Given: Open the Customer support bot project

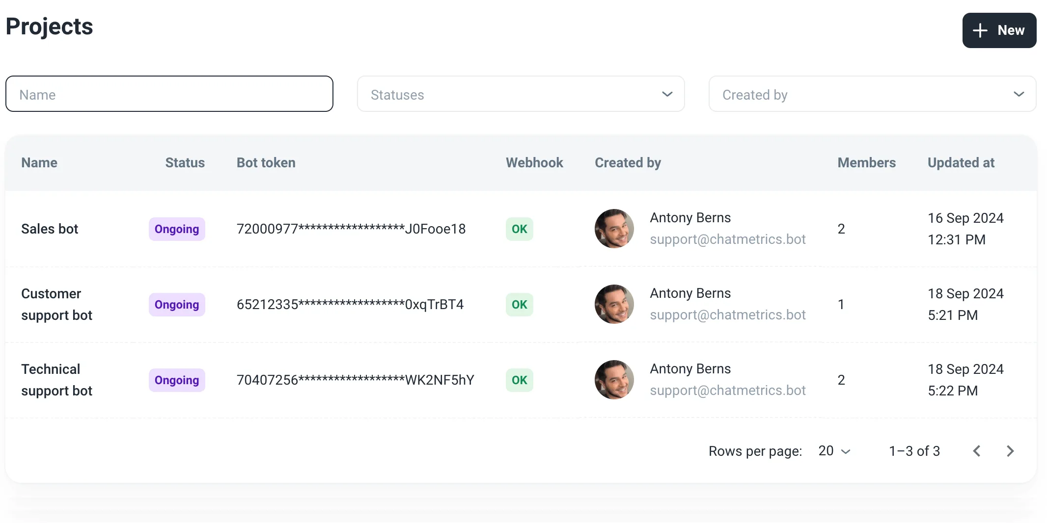Looking at the screenshot, I should 56,304.
